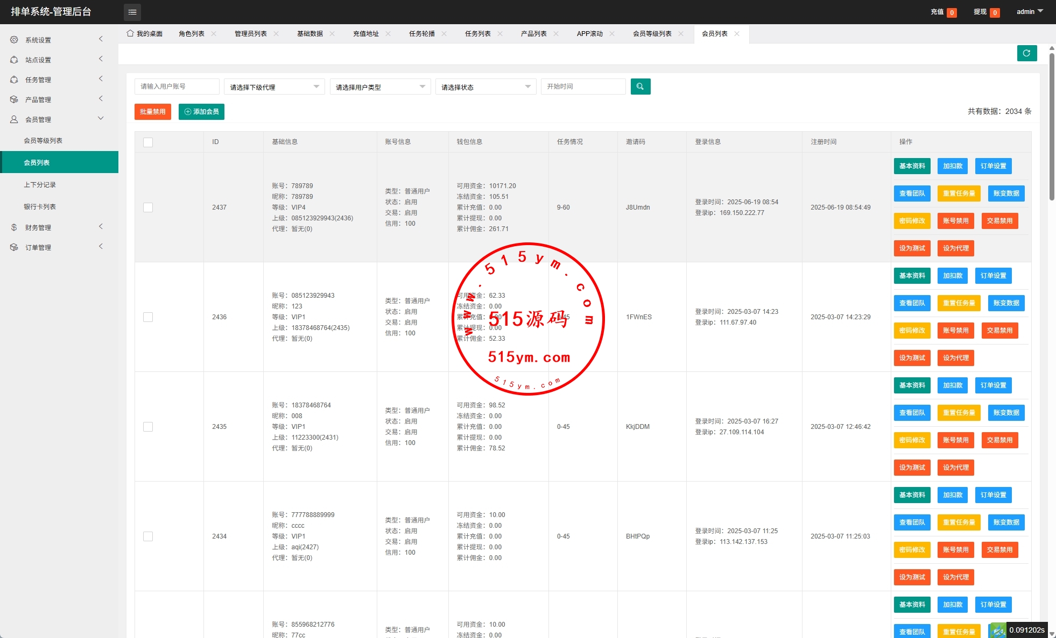Check the row for member 2437
Viewport: 1056px width, 638px height.
click(148, 207)
